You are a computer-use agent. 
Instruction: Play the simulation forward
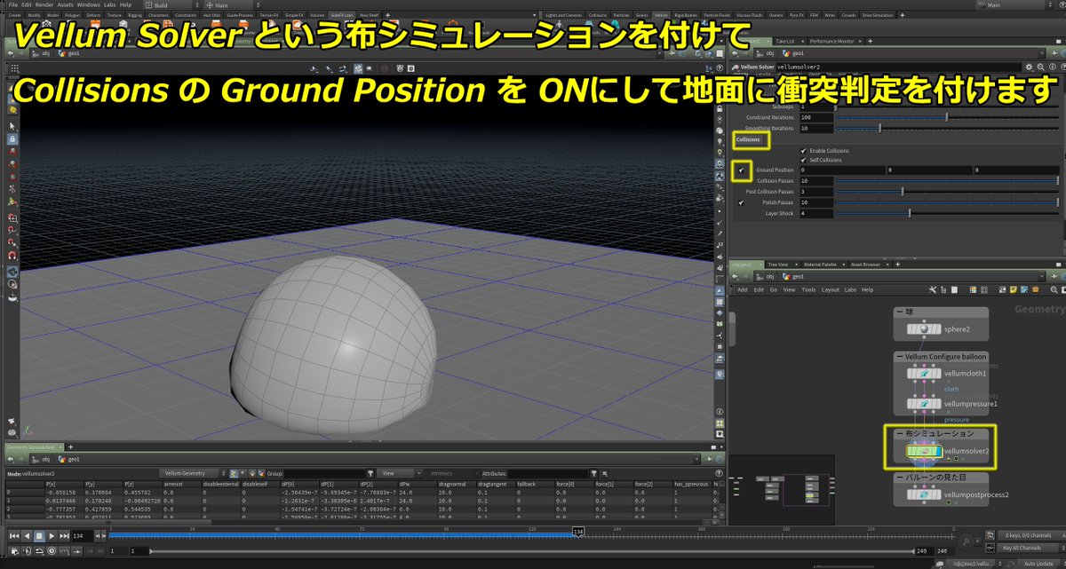click(x=52, y=535)
